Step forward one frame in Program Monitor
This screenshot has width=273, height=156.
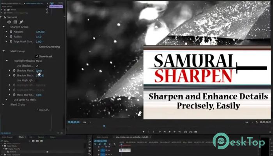174,132
